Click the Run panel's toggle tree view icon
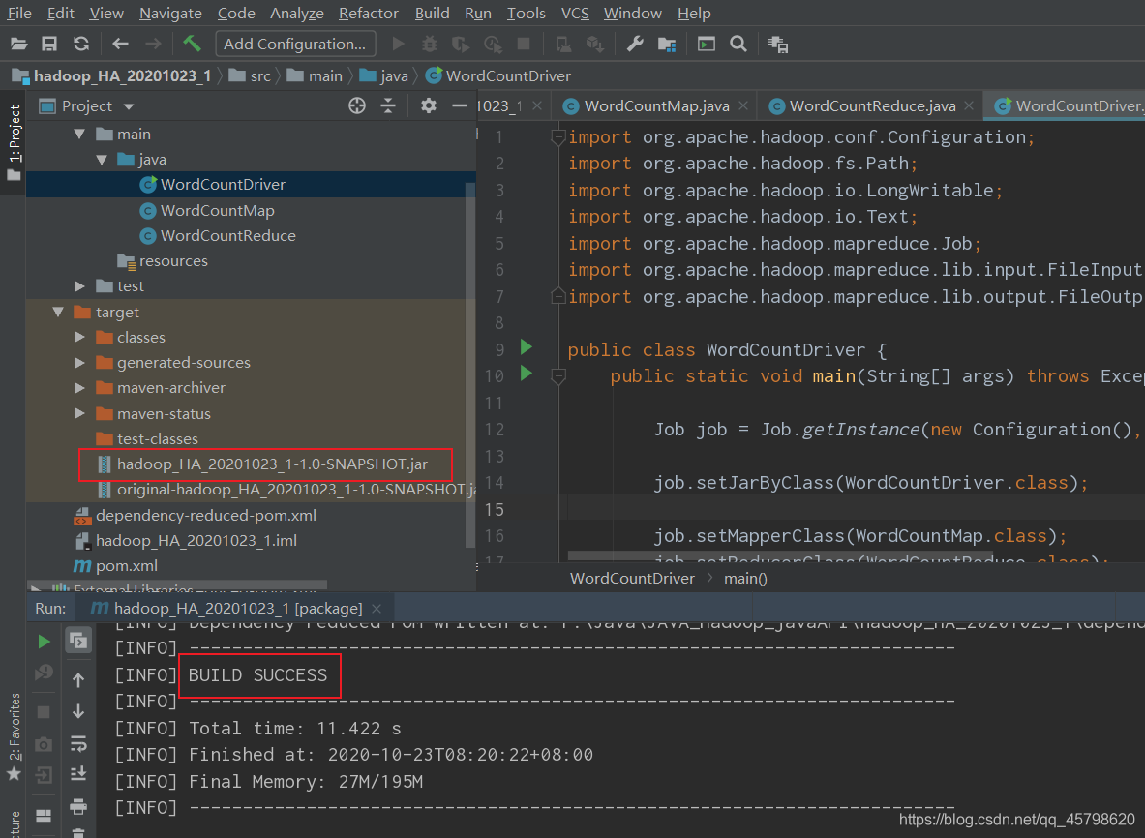 tap(78, 641)
